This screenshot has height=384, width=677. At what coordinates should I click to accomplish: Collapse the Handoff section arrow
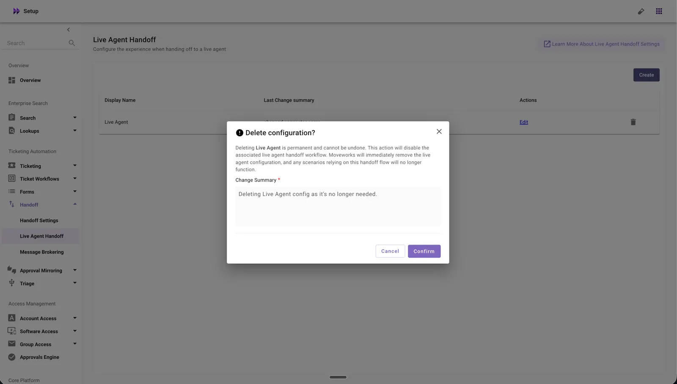tap(75, 204)
